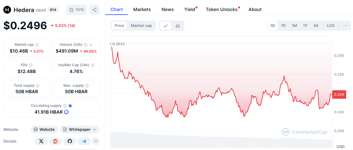Click Circulating supply info icon
The width and height of the screenshot is (353, 150).
pyautogui.click(x=65, y=106)
